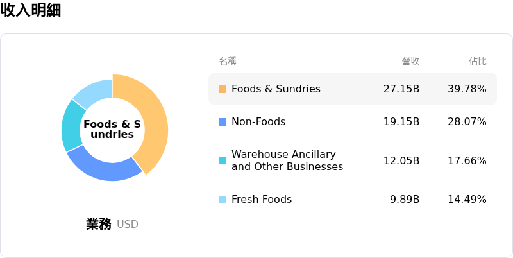Click the donut chart center label
The height and width of the screenshot is (258, 513).
[112, 129]
